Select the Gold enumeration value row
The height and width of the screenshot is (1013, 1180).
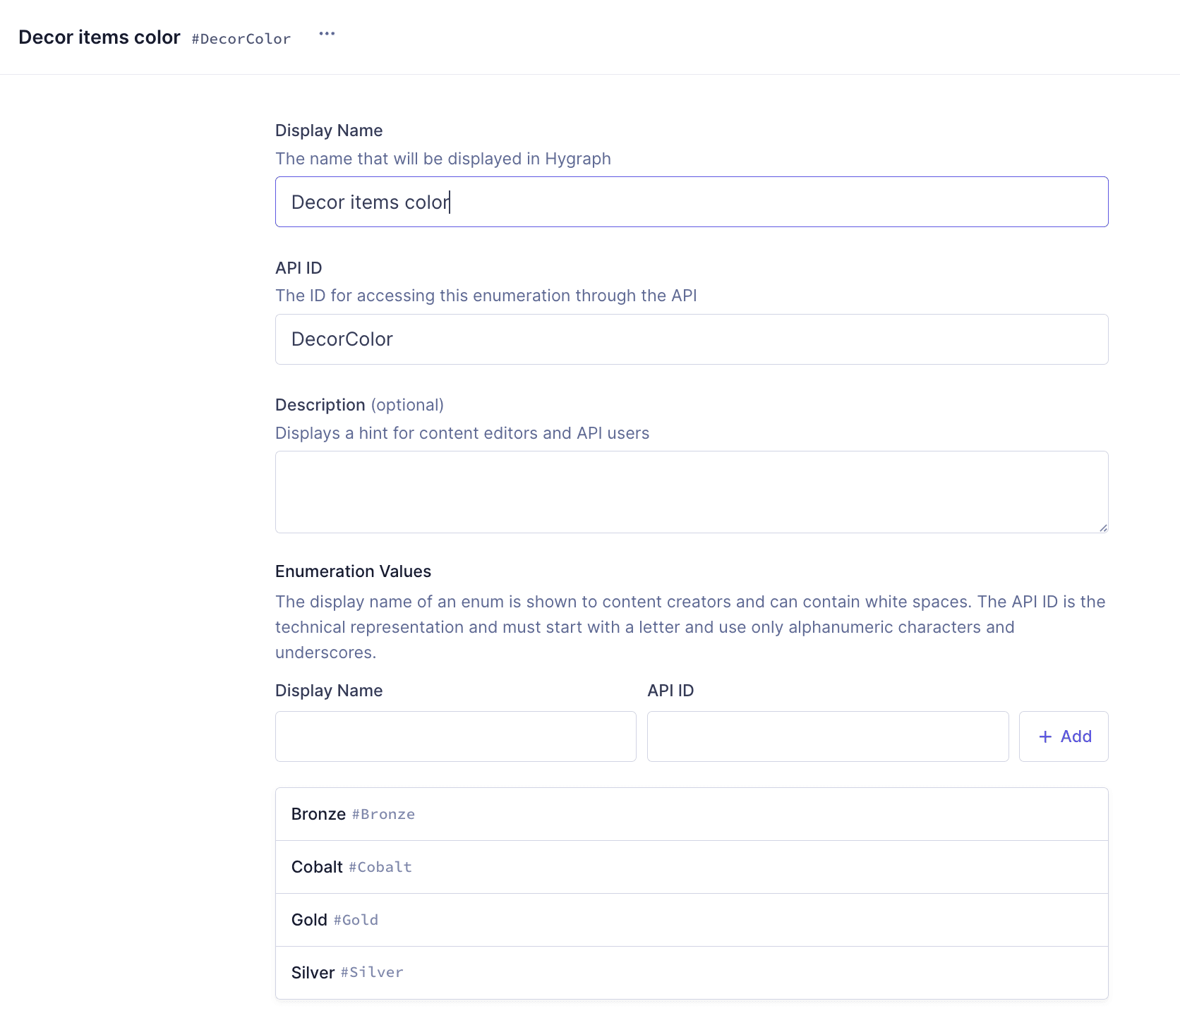pos(691,920)
